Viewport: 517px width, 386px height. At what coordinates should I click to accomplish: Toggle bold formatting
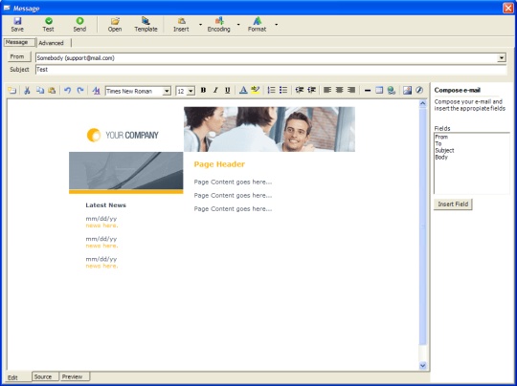[x=203, y=90]
